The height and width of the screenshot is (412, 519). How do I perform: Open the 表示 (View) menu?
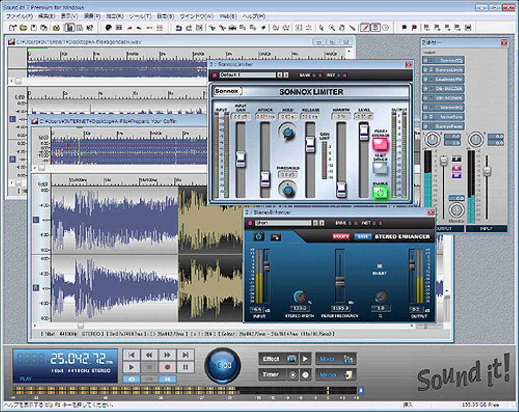(69, 16)
